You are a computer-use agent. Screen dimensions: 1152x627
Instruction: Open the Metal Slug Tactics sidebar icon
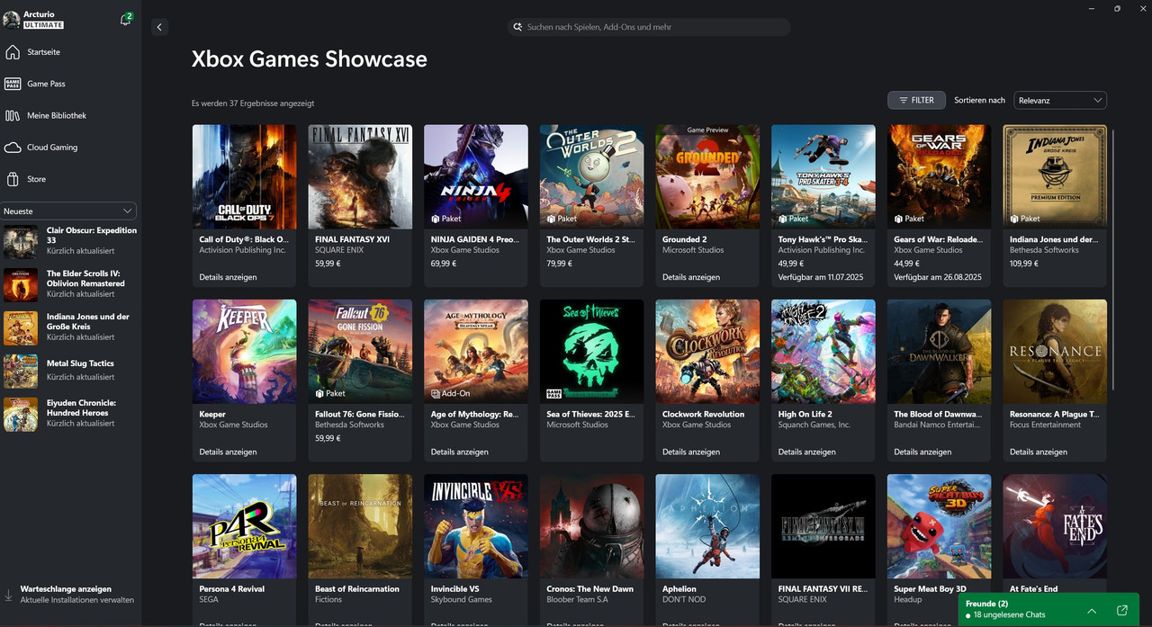[x=21, y=371]
